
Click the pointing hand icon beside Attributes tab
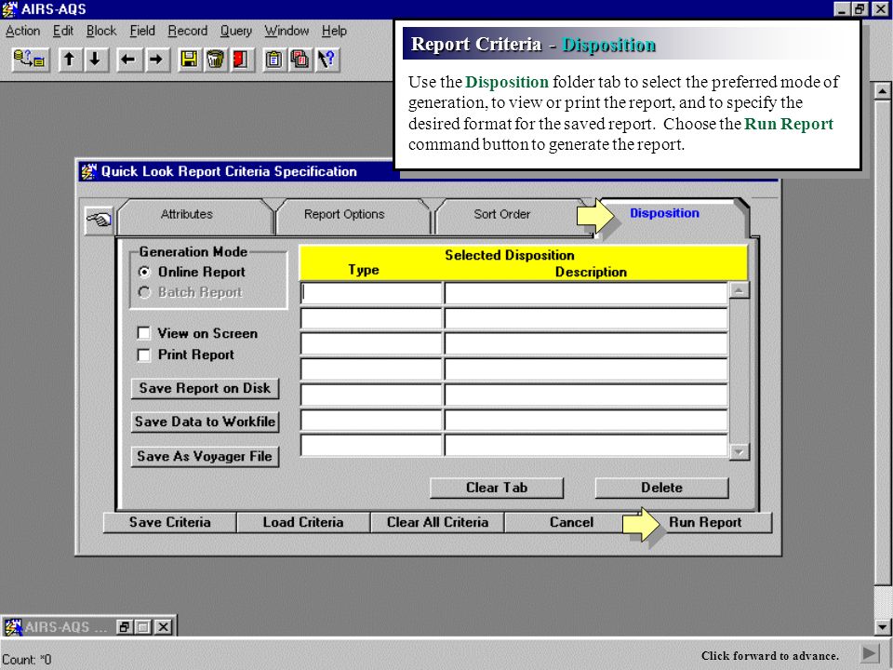click(x=99, y=220)
